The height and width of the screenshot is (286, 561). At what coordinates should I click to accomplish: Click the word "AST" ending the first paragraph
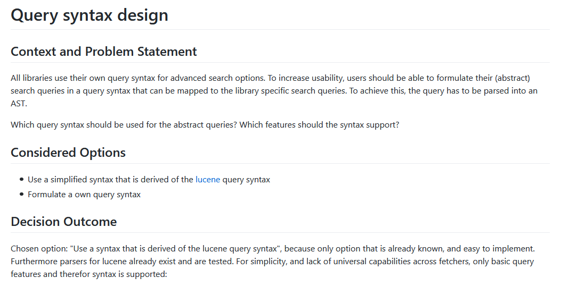tap(18, 104)
